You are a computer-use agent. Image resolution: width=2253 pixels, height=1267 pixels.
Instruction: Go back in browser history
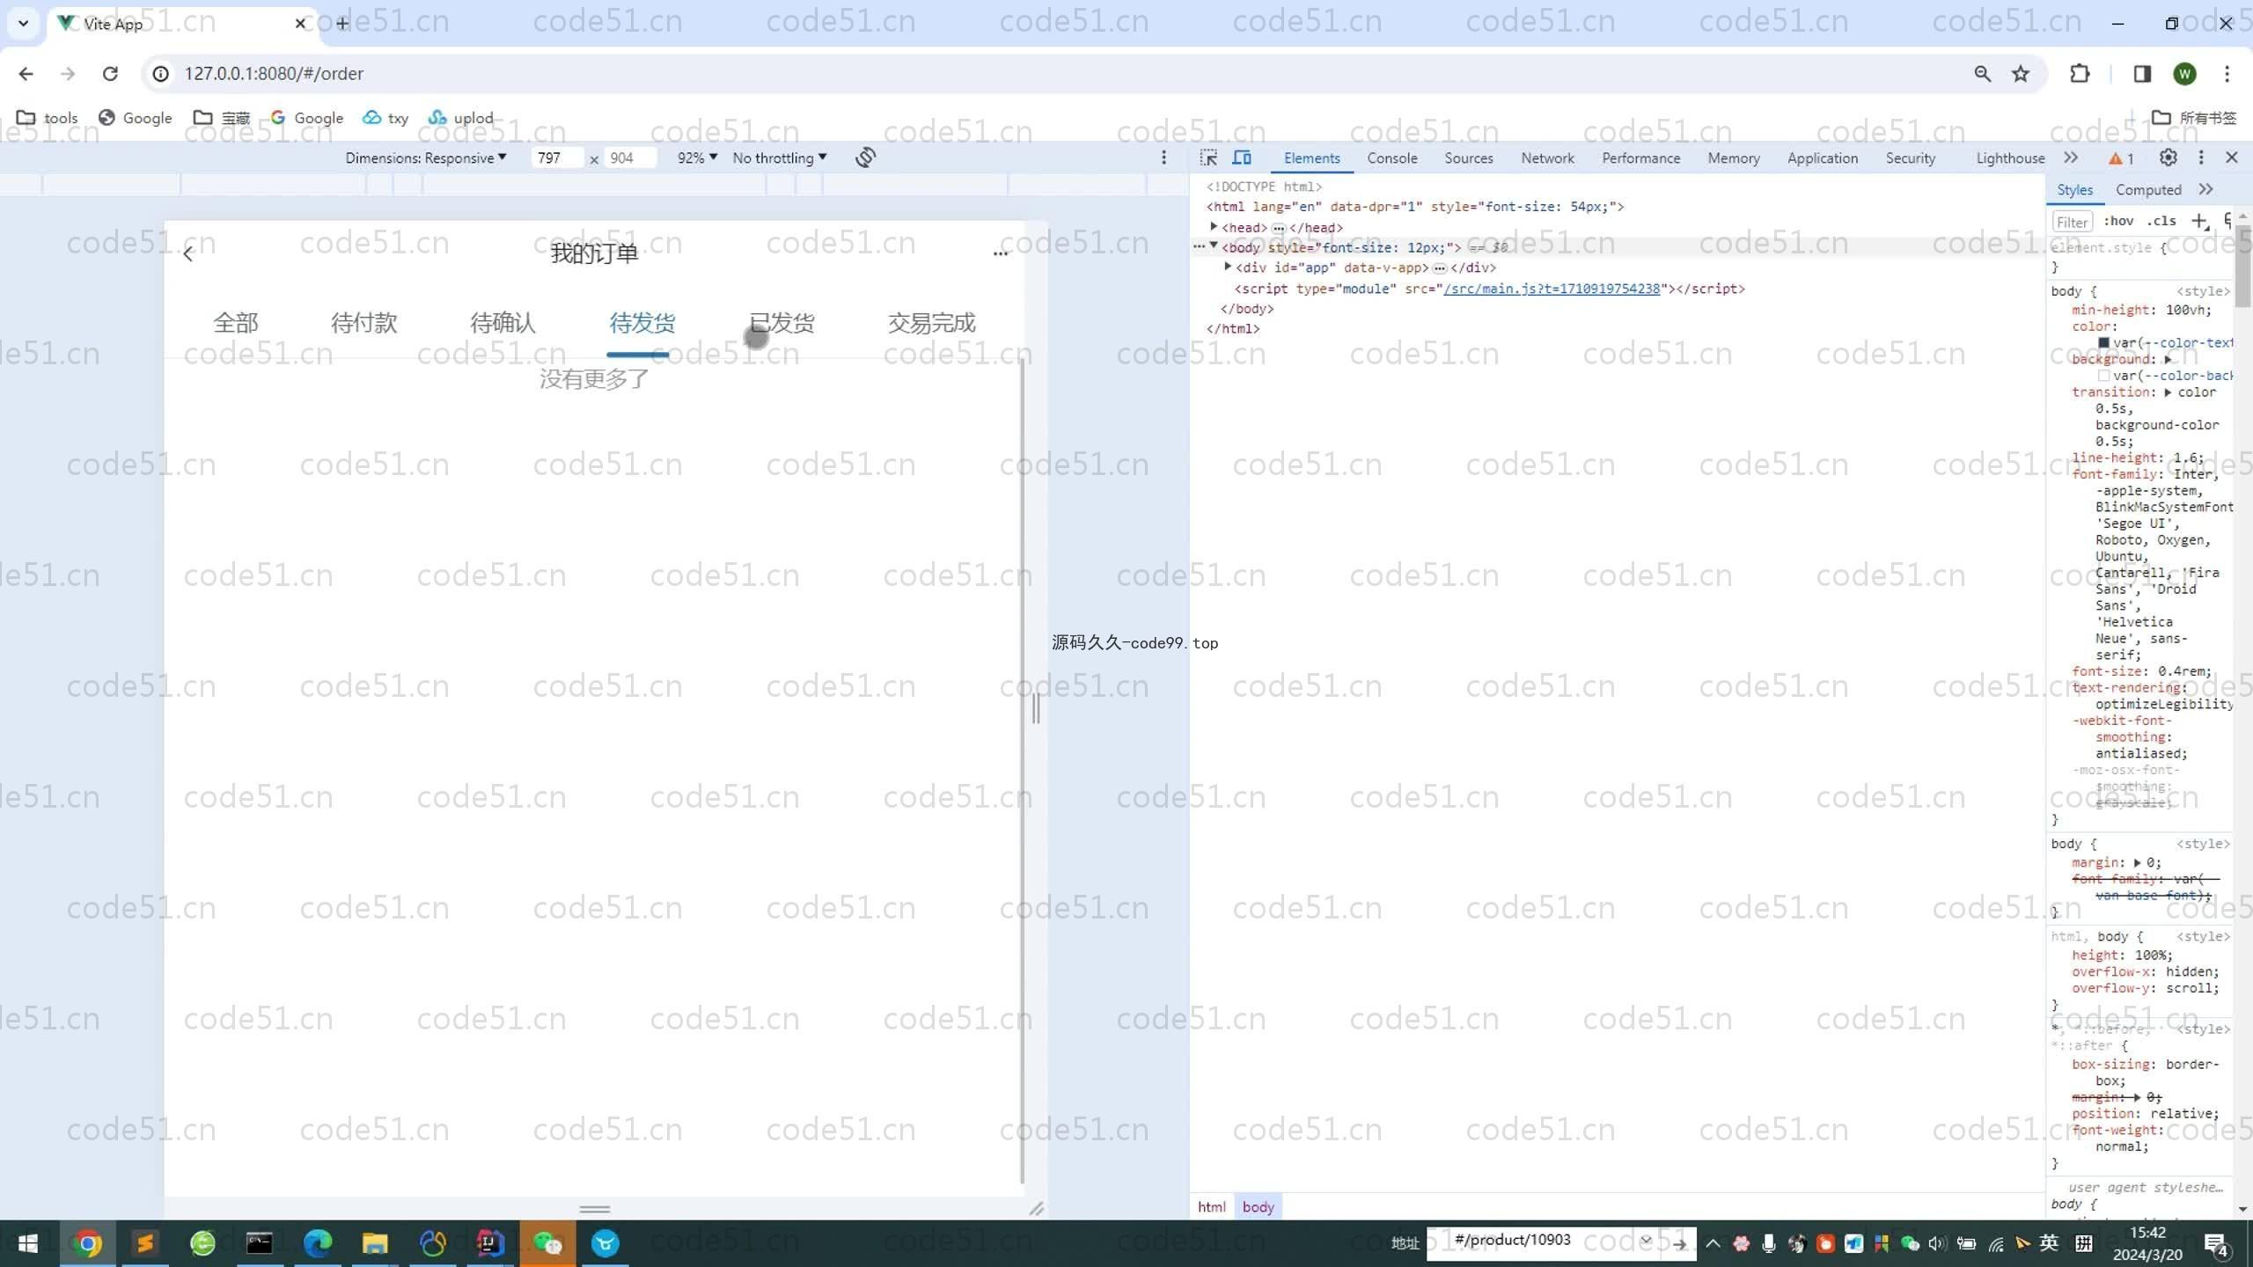point(26,74)
